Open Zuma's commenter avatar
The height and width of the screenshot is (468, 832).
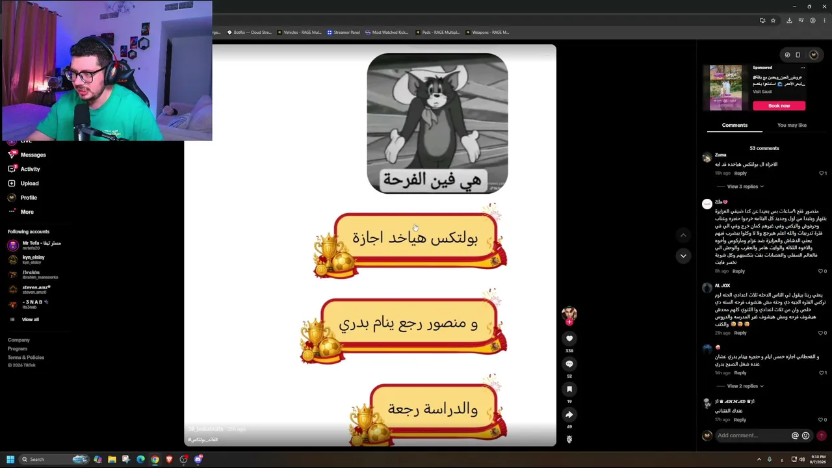(707, 158)
